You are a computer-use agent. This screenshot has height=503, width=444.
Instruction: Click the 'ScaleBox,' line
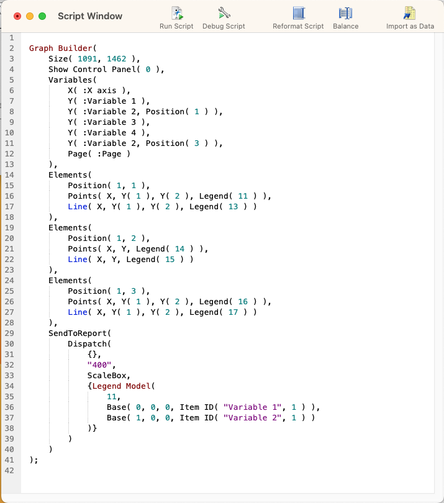click(109, 376)
